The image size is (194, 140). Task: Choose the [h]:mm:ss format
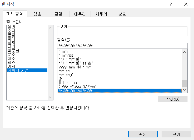pyautogui.click(x=120, y=83)
